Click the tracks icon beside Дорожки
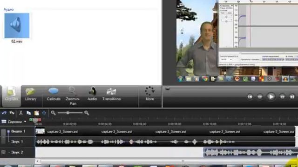Viewport: 298px width, 167px height. pos(4,122)
